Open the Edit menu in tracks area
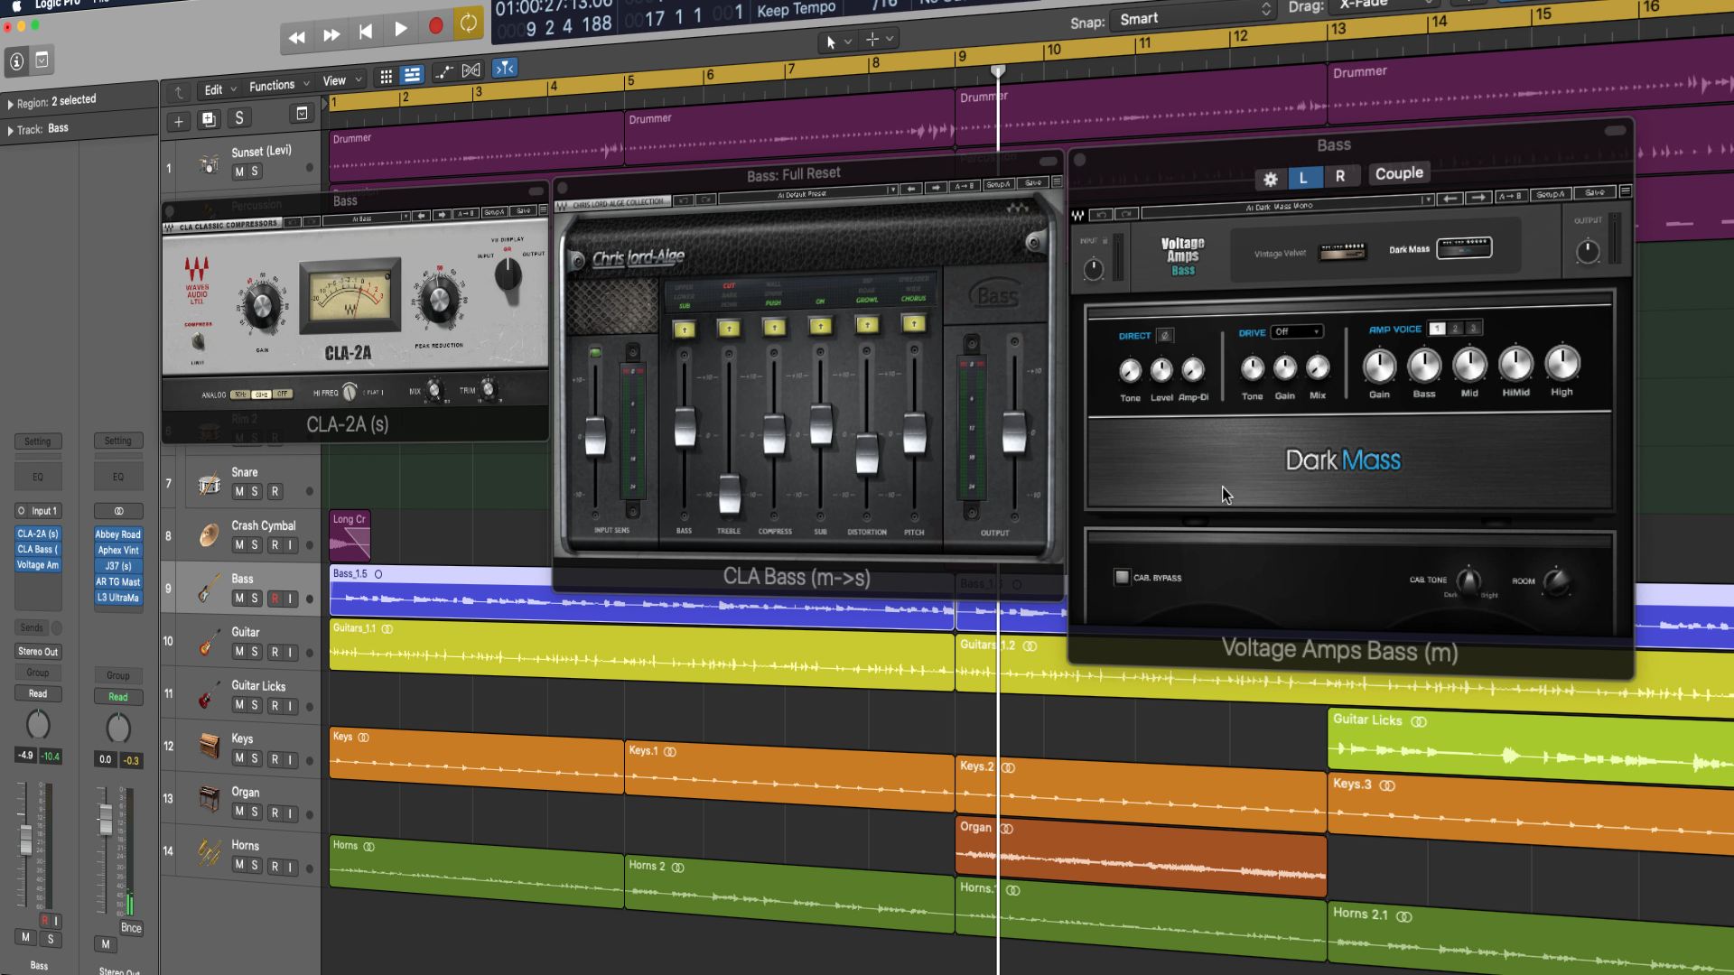 tap(219, 89)
